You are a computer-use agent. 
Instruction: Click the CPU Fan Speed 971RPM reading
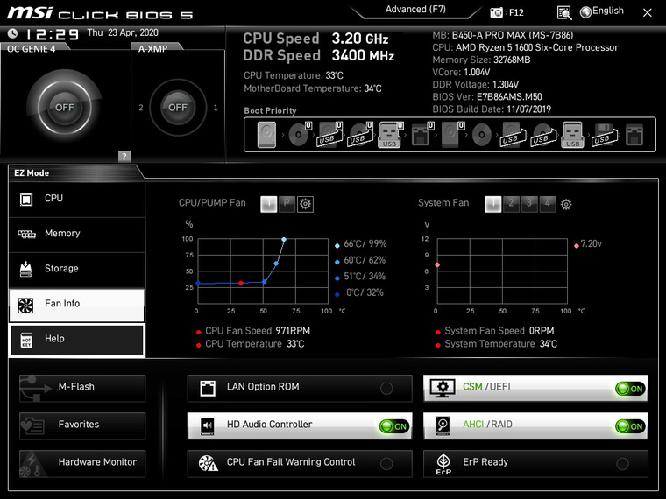[258, 331]
